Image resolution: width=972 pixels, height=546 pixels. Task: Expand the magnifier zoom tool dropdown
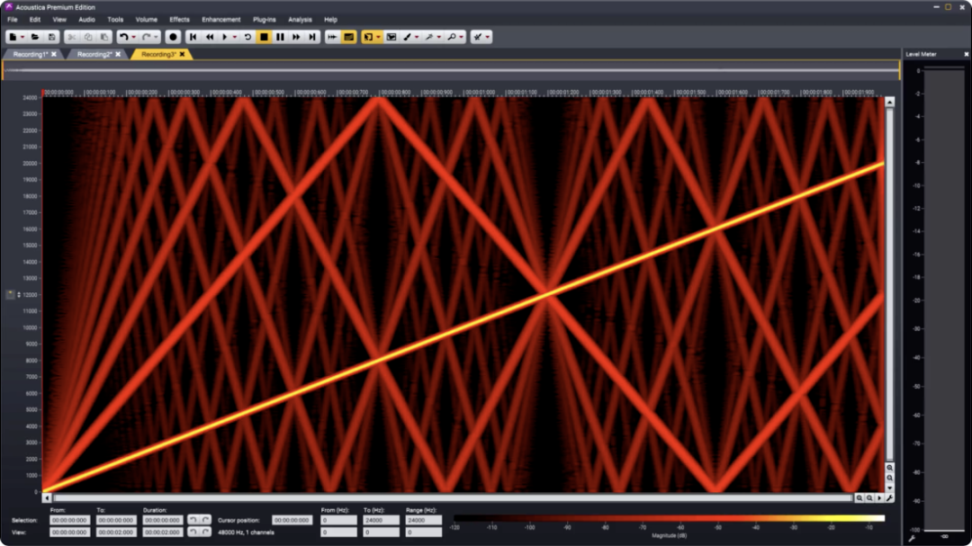463,37
